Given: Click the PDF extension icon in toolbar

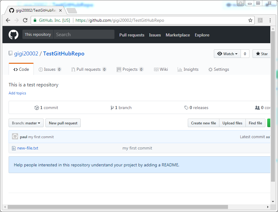Looking at the screenshot, I should pos(260,20).
